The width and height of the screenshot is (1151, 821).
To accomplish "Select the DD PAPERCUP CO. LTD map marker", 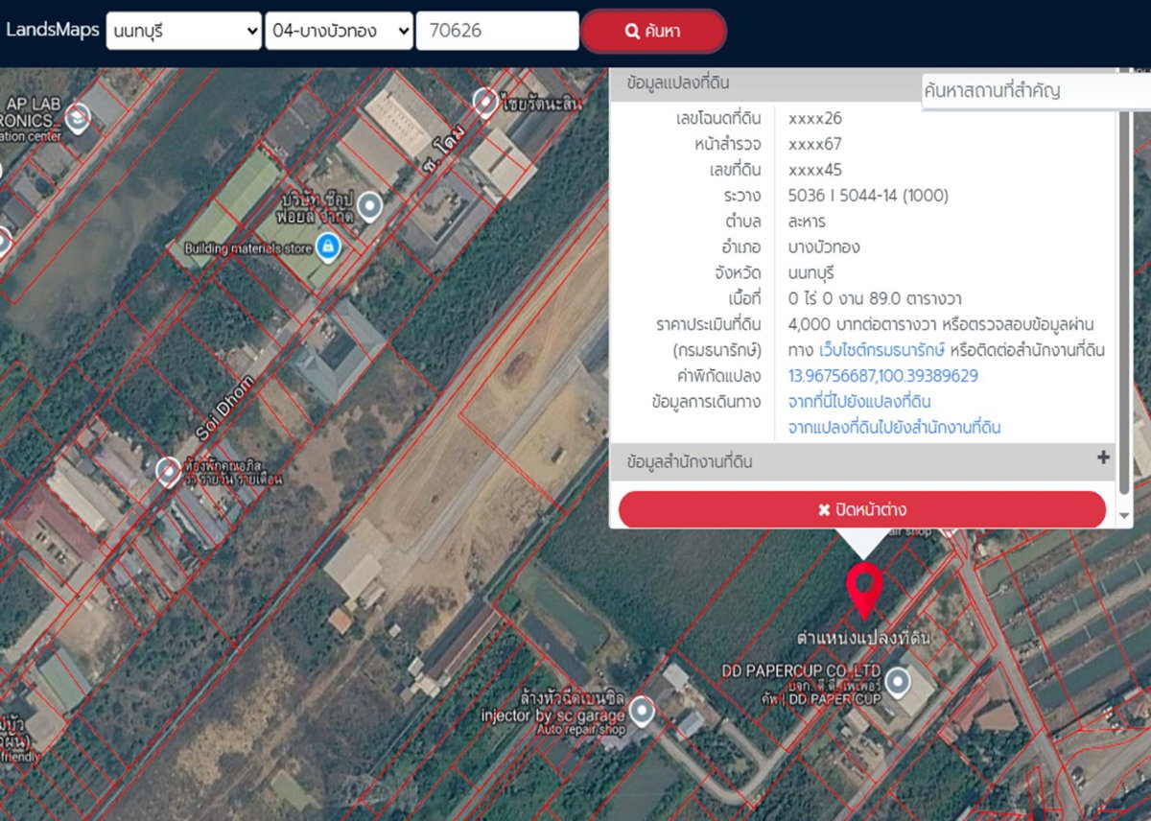I will click(x=898, y=683).
